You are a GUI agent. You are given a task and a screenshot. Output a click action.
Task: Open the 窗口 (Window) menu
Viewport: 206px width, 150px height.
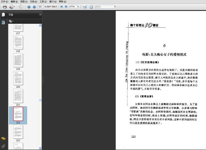coord(53,2)
